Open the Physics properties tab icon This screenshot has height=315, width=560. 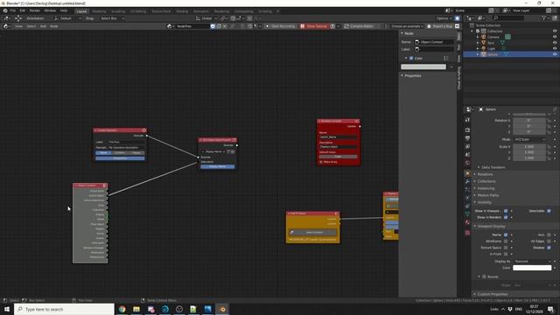pos(467,198)
